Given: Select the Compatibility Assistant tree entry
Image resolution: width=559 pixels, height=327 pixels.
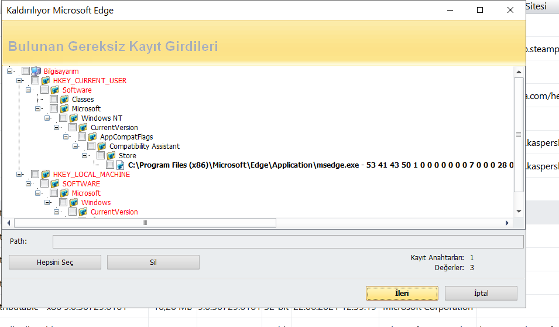Looking at the screenshot, I should click(x=145, y=147).
